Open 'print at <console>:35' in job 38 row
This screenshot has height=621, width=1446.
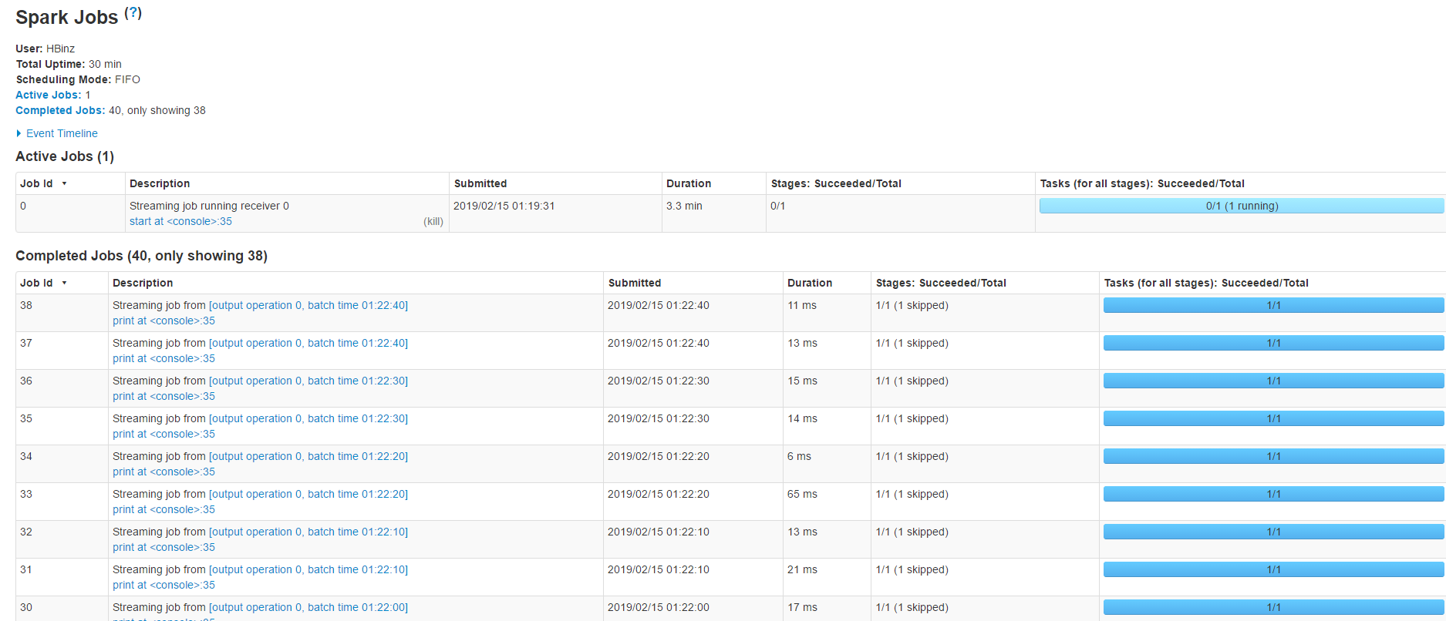pos(163,321)
